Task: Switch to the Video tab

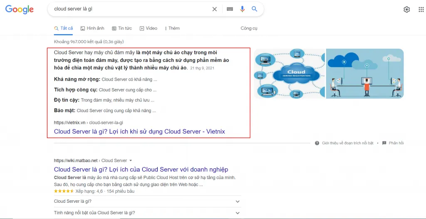Action: click(x=149, y=28)
